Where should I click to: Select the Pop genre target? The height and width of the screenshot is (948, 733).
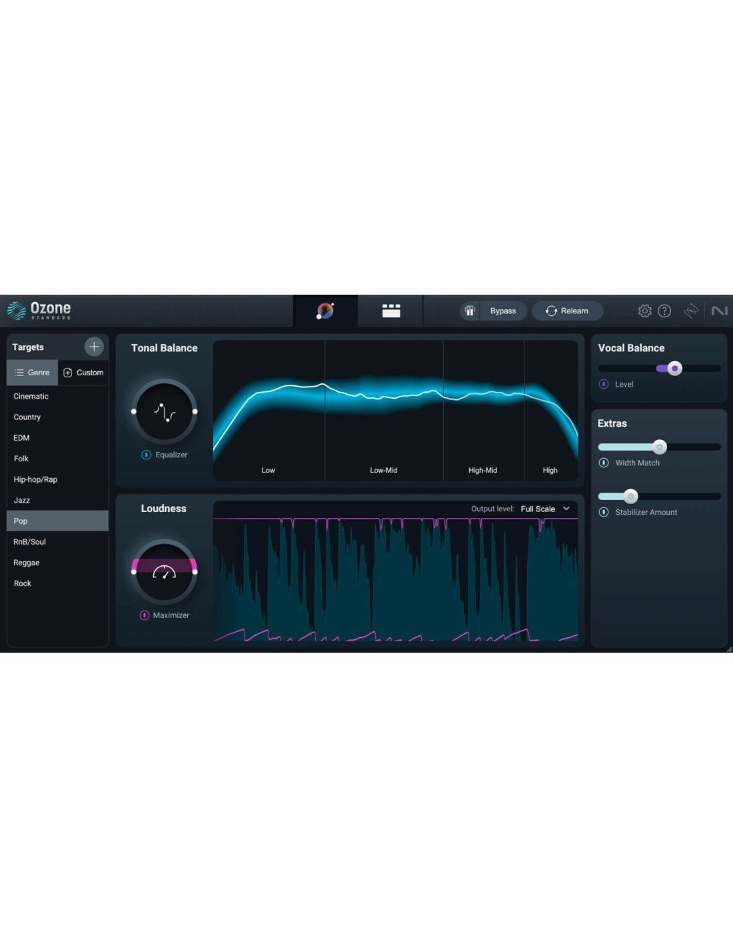tap(57, 521)
